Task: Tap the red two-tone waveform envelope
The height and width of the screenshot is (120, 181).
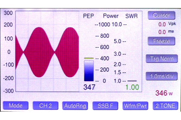Action: tap(47, 52)
